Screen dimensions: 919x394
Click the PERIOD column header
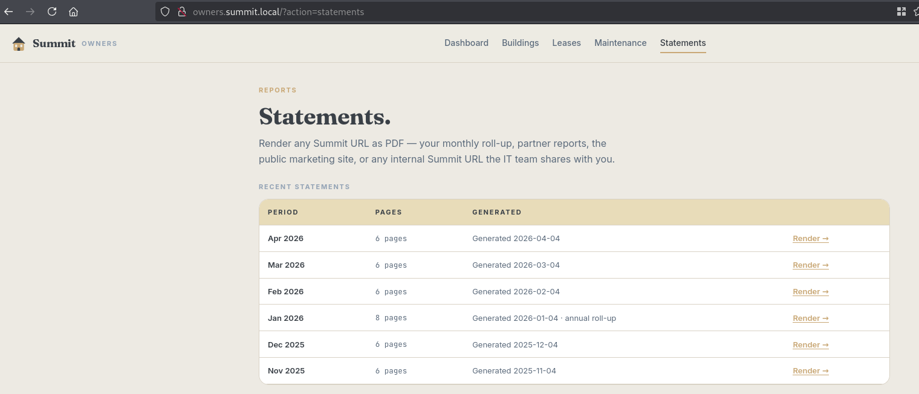[x=283, y=213]
